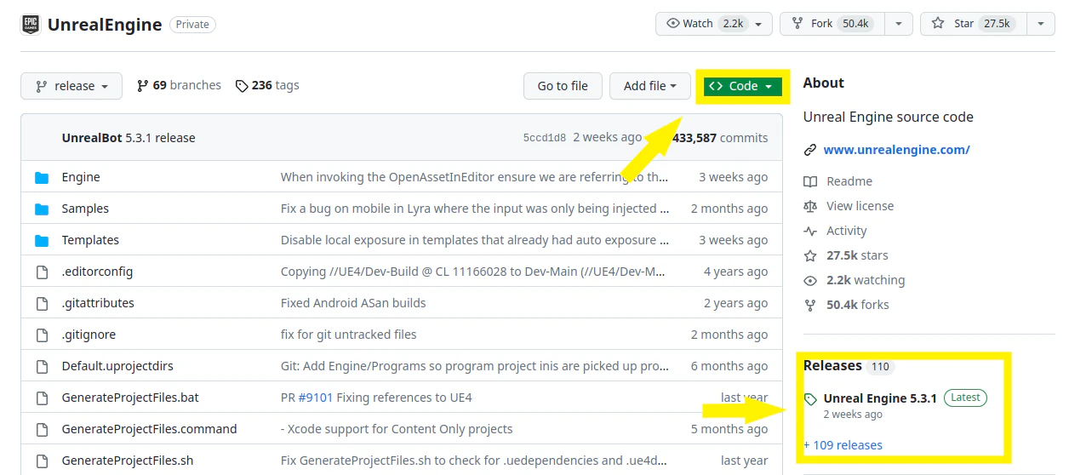Click the Go to file button

pyautogui.click(x=563, y=86)
